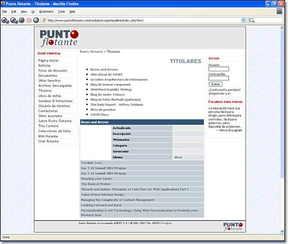Open the Bookmarks menu
The width and height of the screenshot is (290, 244).
click(x=46, y=12)
